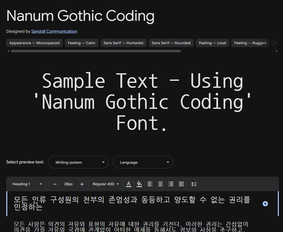
Task: Decrease font size with minus button
Action: (x=55, y=184)
